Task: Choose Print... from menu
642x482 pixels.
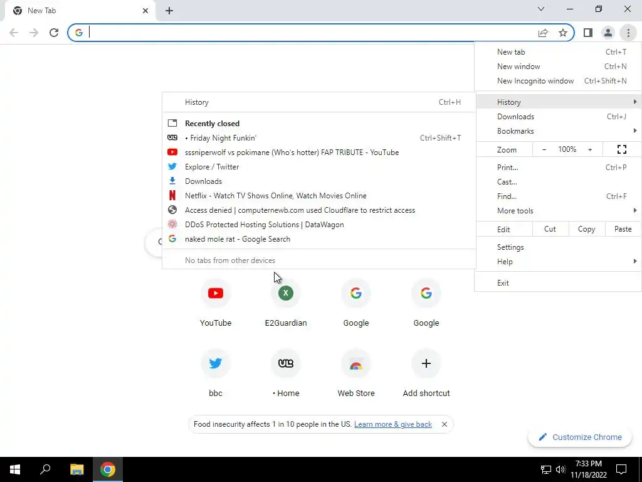Action: click(x=557, y=167)
